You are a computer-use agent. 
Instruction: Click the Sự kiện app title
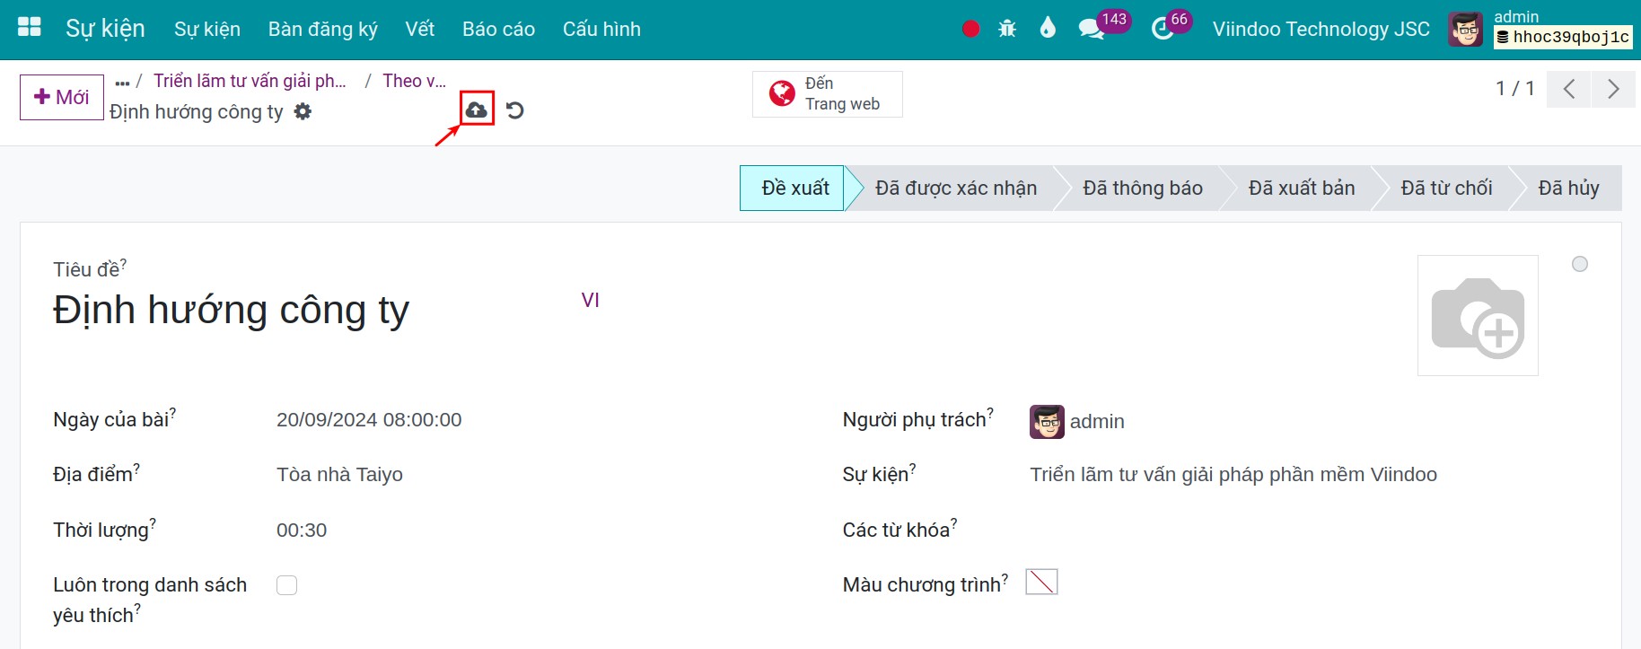click(x=105, y=29)
